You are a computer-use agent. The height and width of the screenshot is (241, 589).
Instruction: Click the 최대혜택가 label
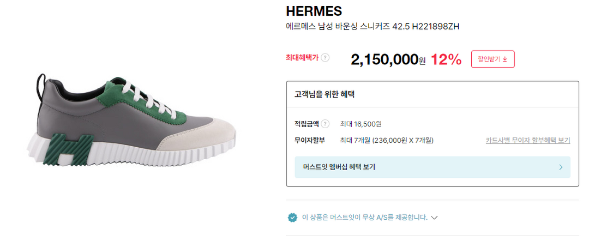pos(302,58)
